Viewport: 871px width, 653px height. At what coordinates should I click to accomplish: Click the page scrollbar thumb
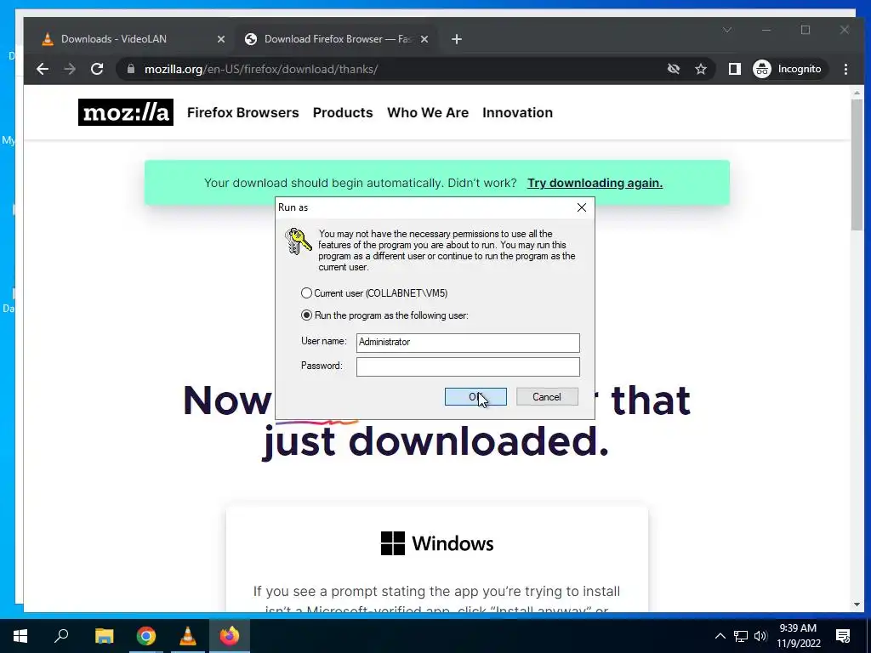tap(857, 165)
